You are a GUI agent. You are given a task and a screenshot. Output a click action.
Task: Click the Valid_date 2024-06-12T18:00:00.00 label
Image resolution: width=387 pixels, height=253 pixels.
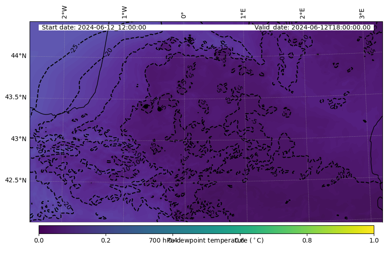pyautogui.click(x=312, y=27)
